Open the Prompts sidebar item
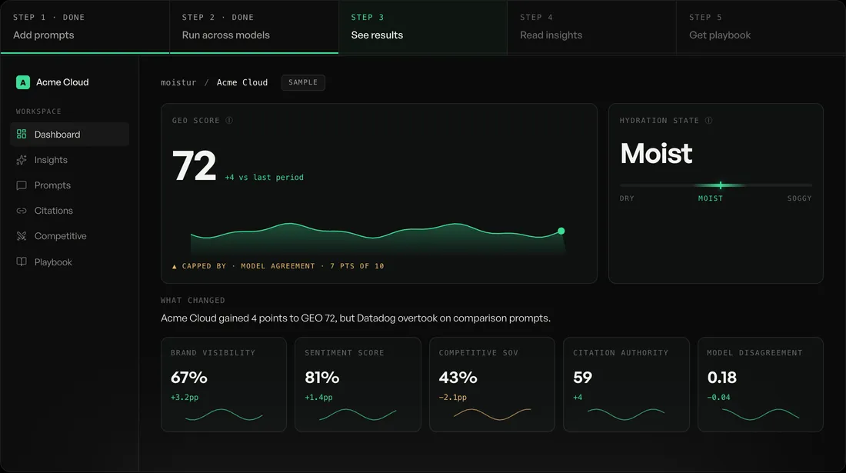This screenshot has width=846, height=473. pyautogui.click(x=69, y=185)
